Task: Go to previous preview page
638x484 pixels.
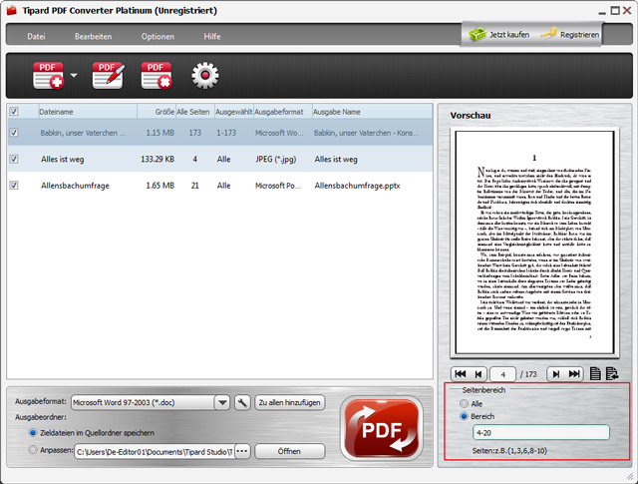Action: (x=478, y=374)
